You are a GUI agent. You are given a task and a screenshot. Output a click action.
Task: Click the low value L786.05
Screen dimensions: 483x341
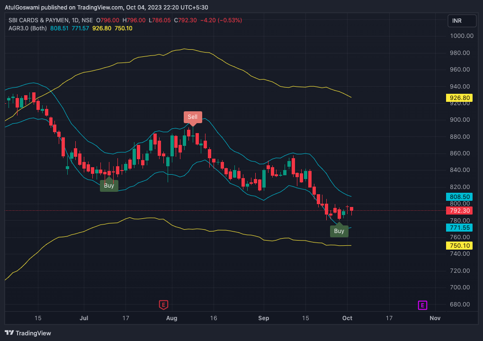[x=160, y=20]
